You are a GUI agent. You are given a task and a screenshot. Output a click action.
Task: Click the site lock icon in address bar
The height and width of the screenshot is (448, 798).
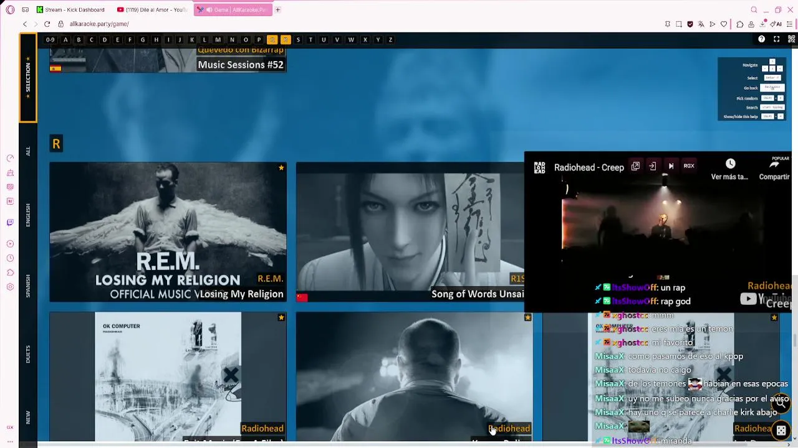pos(60,24)
